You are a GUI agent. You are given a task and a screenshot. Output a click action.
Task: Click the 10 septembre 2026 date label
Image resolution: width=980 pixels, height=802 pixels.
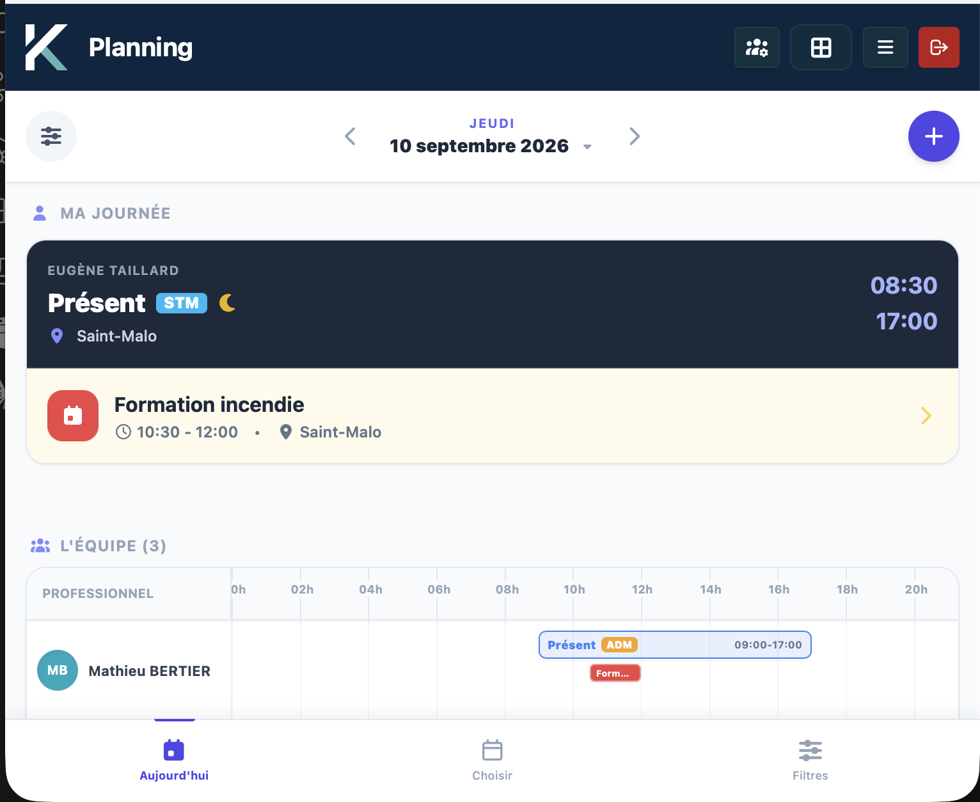[479, 146]
